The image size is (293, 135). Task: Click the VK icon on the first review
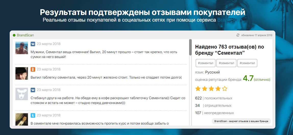coord(33,44)
